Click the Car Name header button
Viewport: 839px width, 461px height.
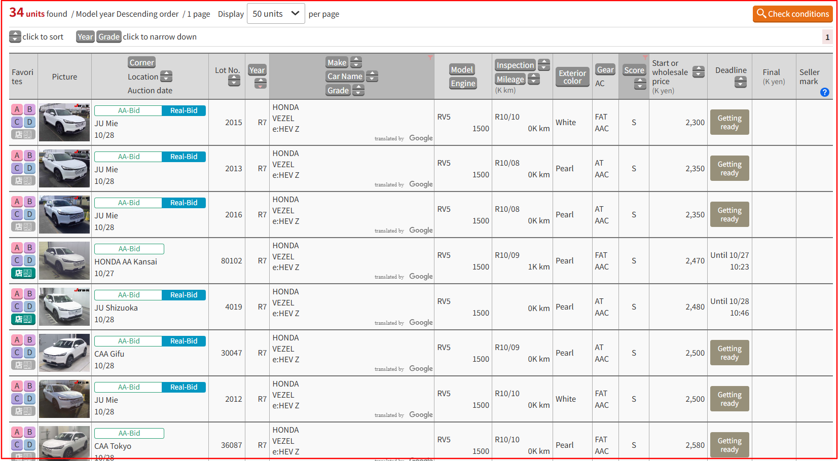[x=345, y=76]
